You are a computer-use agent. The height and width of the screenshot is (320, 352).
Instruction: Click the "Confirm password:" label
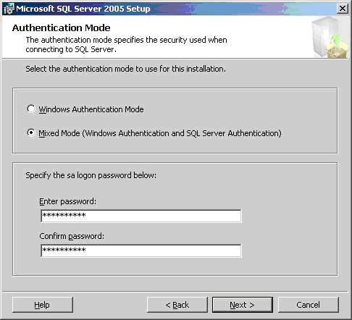(72, 236)
